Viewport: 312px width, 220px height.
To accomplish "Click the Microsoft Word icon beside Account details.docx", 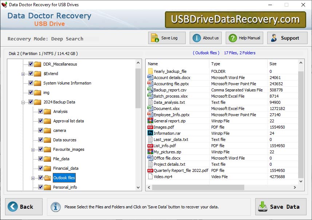I will coord(149,78).
